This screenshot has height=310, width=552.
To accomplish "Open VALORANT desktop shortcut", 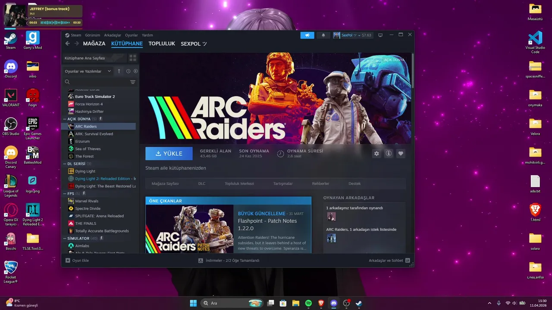I will click(11, 98).
